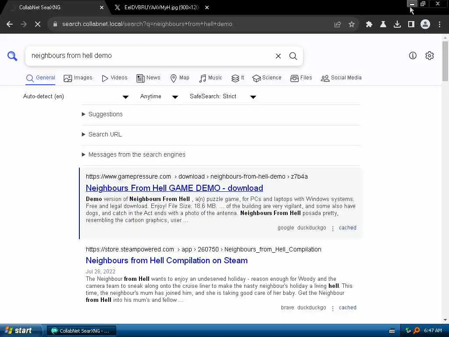Screen dimensions: 449x337
Task: Click the network tray icon
Action: click(x=408, y=330)
